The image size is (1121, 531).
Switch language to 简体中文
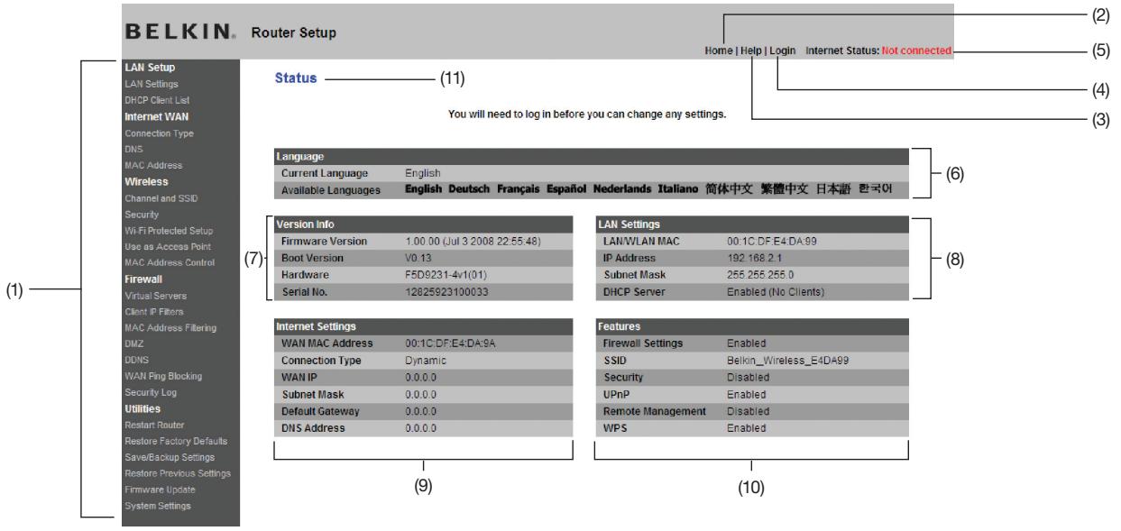click(x=730, y=189)
